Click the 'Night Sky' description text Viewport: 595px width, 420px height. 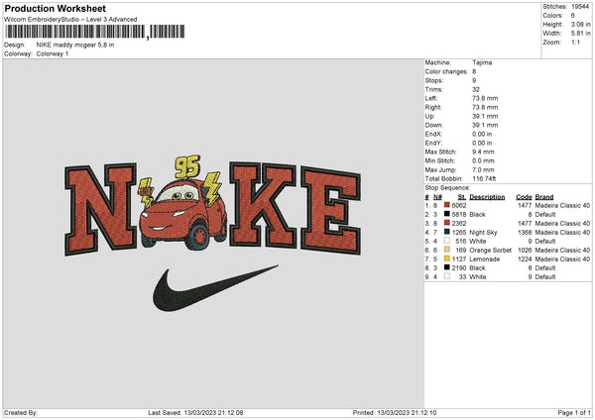(483, 232)
